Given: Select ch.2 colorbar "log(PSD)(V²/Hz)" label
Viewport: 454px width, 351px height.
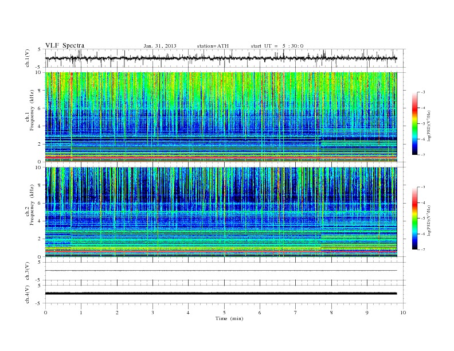Looking at the screenshot, I should (x=429, y=220).
